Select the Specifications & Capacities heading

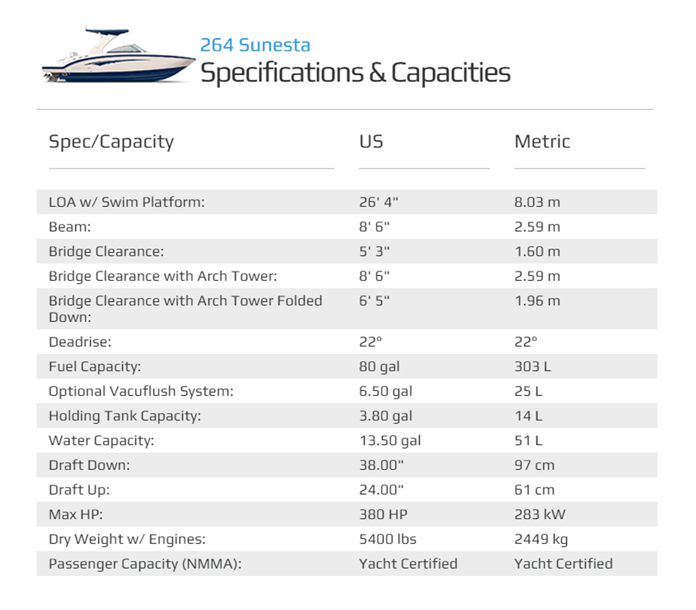coord(355,73)
